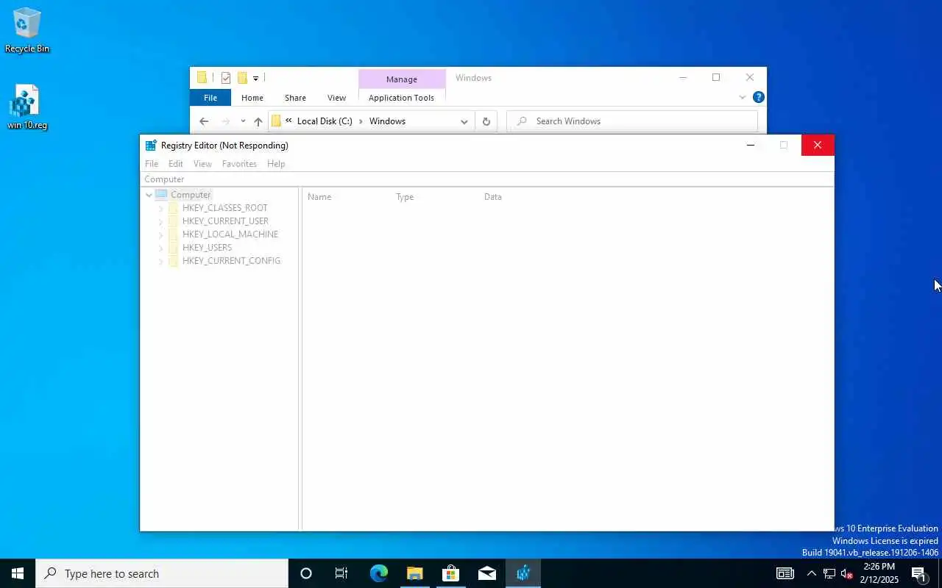The height and width of the screenshot is (588, 942).
Task: Open the Application Tools ribbon tab
Action: (401, 98)
